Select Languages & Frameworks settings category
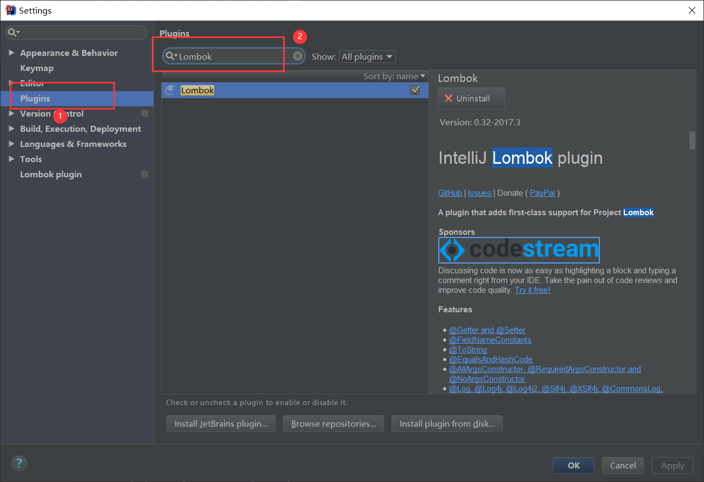The height and width of the screenshot is (482, 704). [73, 144]
